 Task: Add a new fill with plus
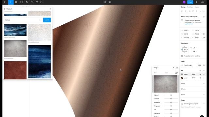(204, 71)
